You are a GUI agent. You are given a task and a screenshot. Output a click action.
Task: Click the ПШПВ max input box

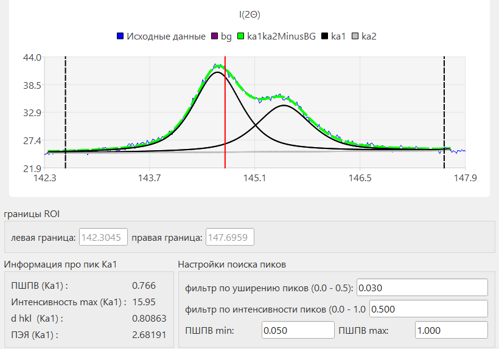tap(450, 330)
